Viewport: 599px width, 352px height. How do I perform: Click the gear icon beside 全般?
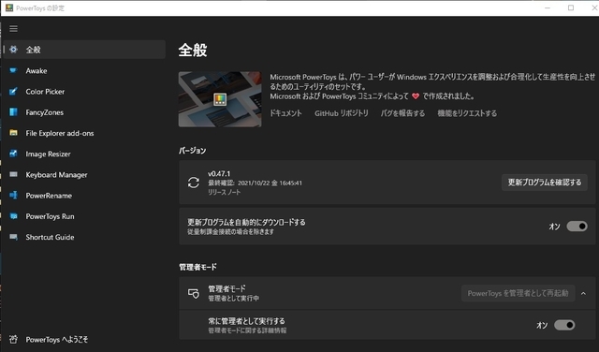13,50
